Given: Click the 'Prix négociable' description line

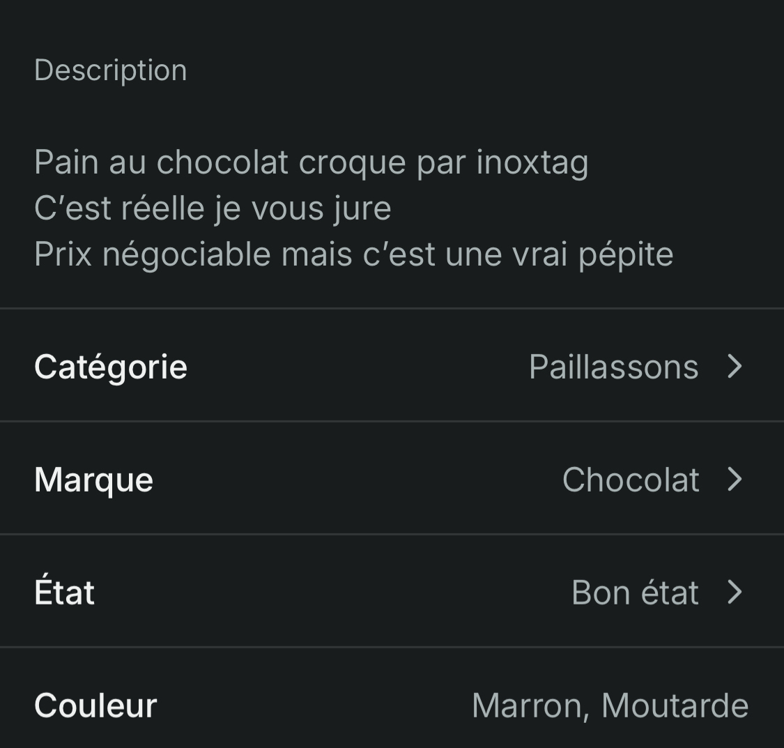Looking at the screenshot, I should coord(353,254).
